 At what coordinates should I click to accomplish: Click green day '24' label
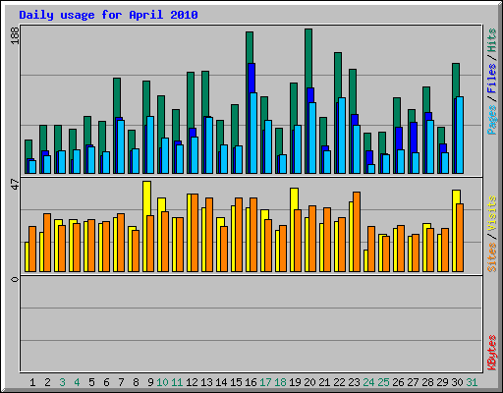[x=368, y=382]
